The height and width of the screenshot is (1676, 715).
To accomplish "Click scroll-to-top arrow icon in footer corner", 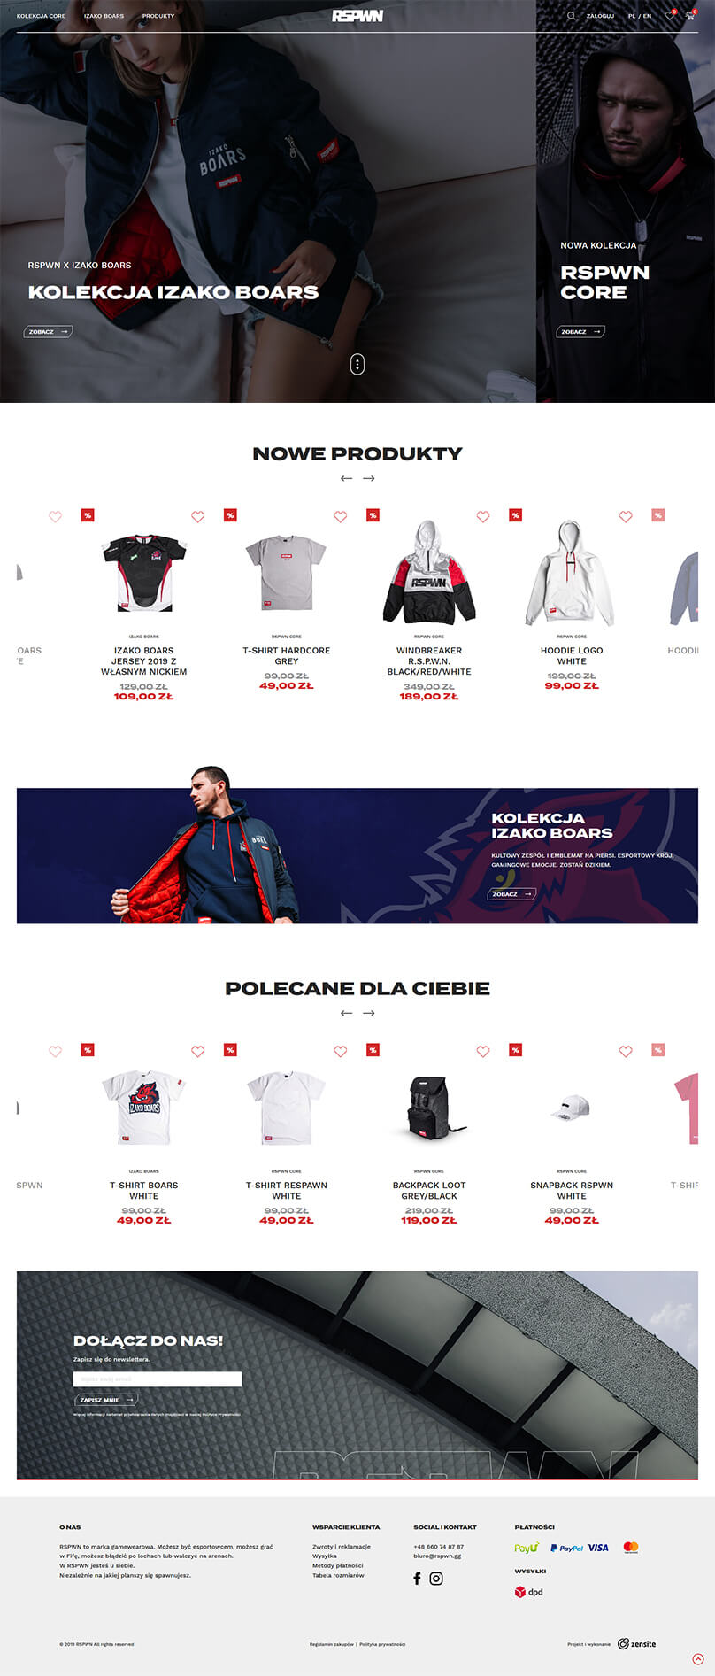I will pyautogui.click(x=698, y=1658).
